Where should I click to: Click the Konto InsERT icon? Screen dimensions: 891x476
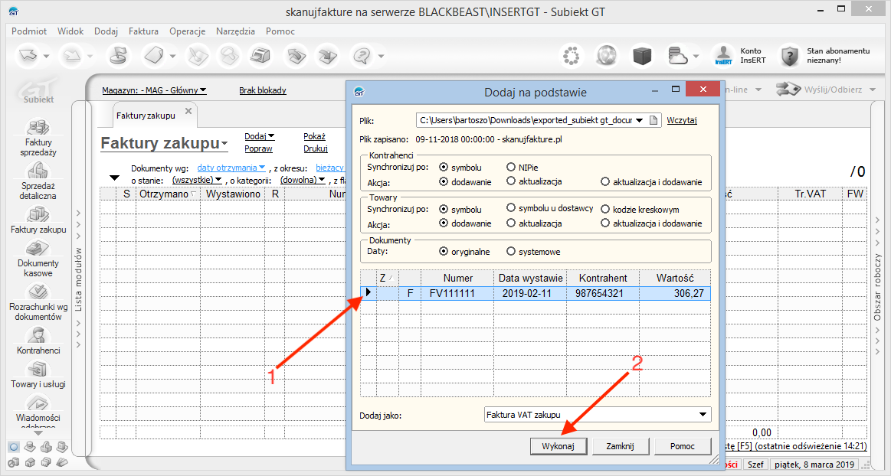click(722, 56)
